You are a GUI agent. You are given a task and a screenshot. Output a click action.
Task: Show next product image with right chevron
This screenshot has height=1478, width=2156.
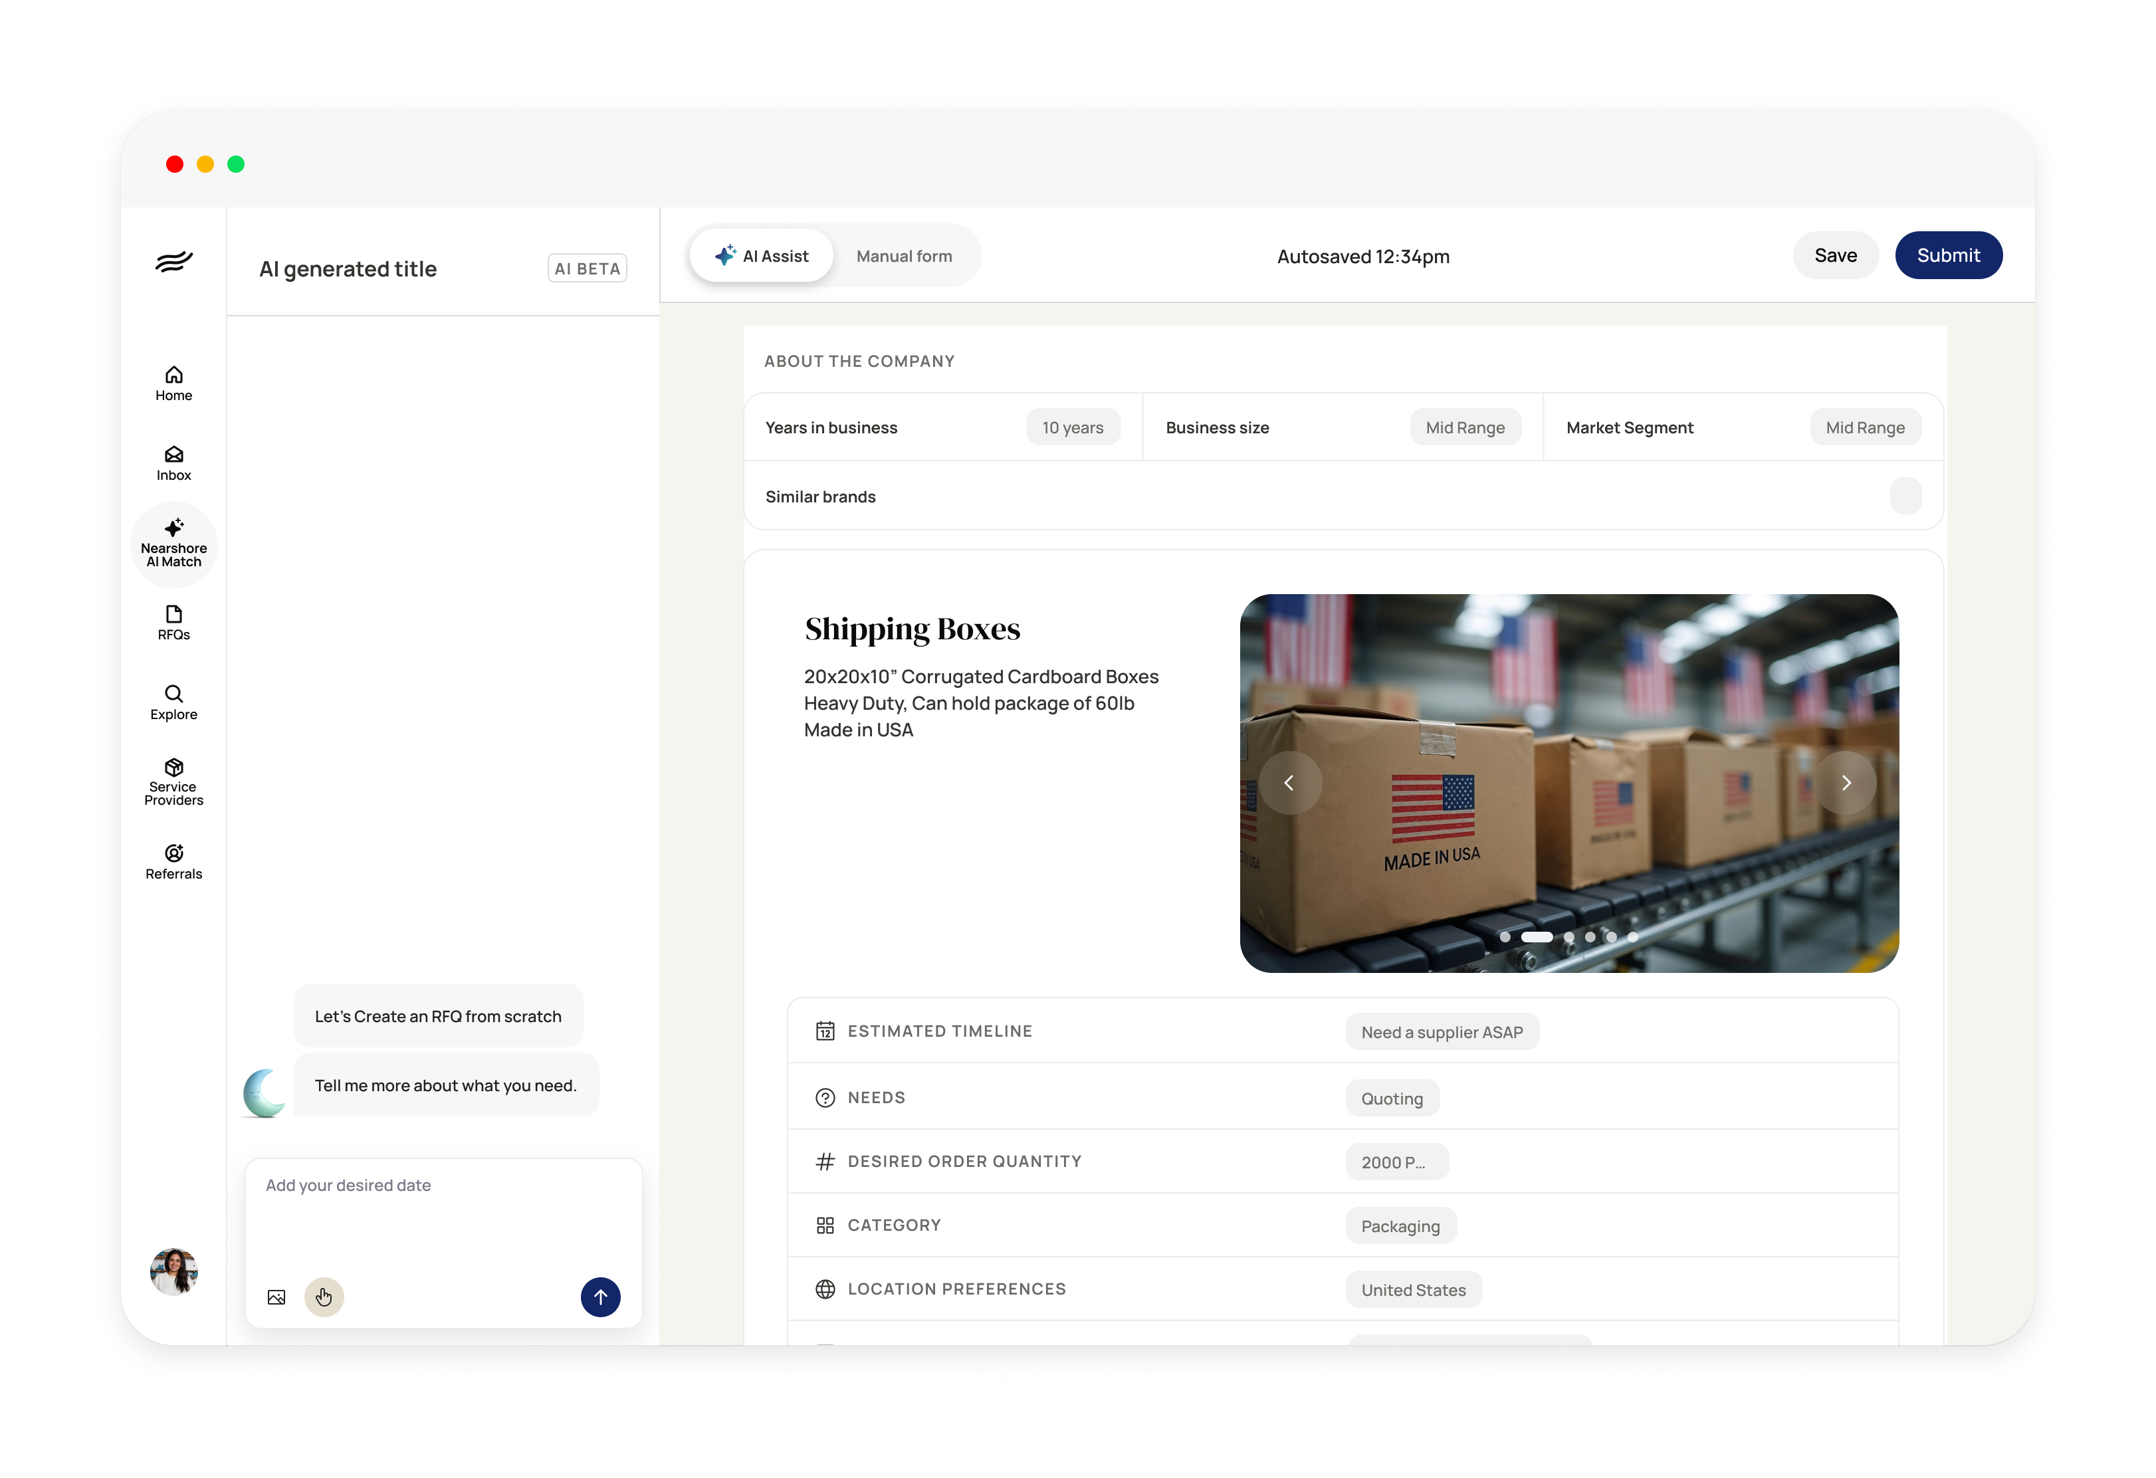click(x=1846, y=783)
